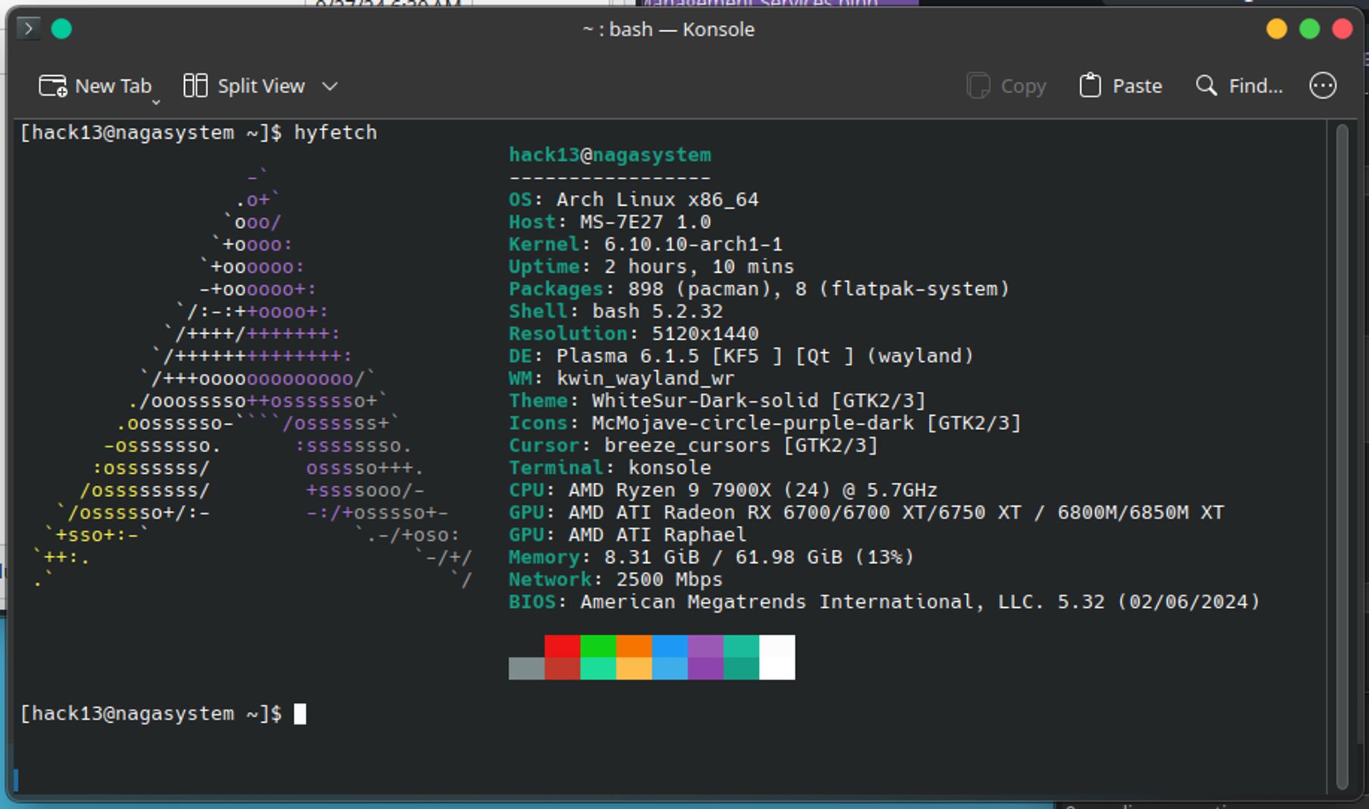This screenshot has height=809, width=1369.
Task: Click the 'WM: kwin_wayland_wr' line
Action: point(622,378)
